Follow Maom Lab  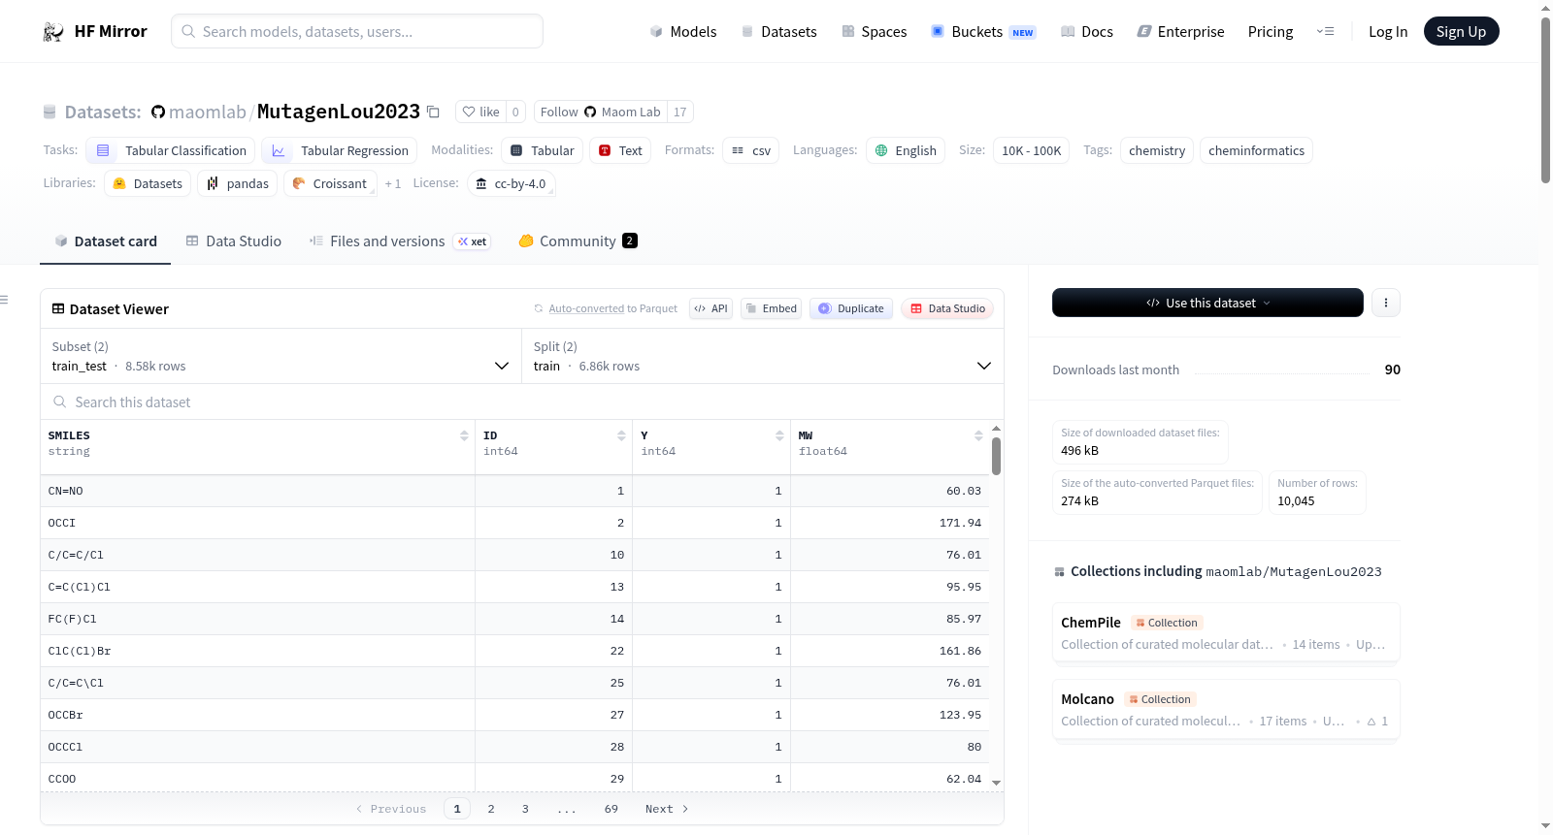[x=601, y=112]
